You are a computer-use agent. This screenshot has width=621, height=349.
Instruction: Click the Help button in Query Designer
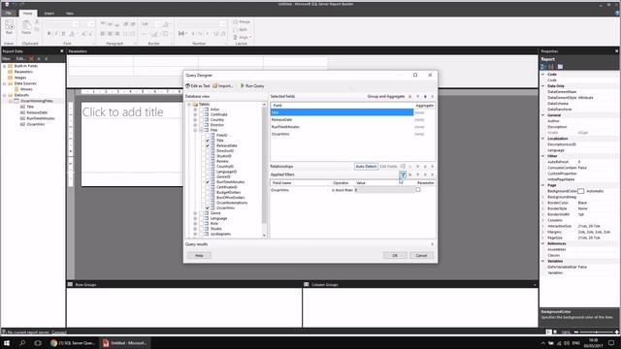(199, 255)
